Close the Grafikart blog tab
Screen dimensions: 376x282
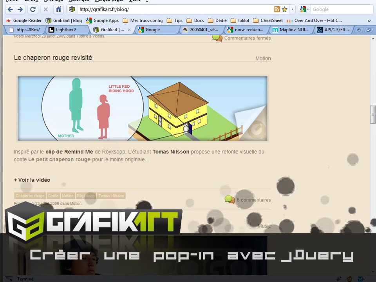click(129, 30)
